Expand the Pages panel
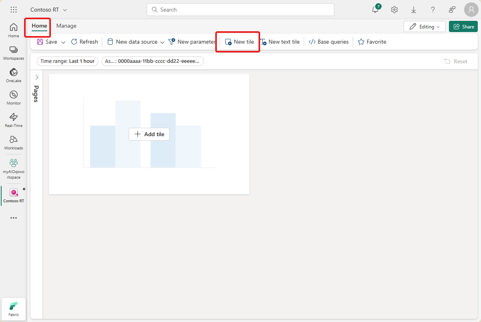Viewport: 481px width, 322px height. click(x=37, y=77)
